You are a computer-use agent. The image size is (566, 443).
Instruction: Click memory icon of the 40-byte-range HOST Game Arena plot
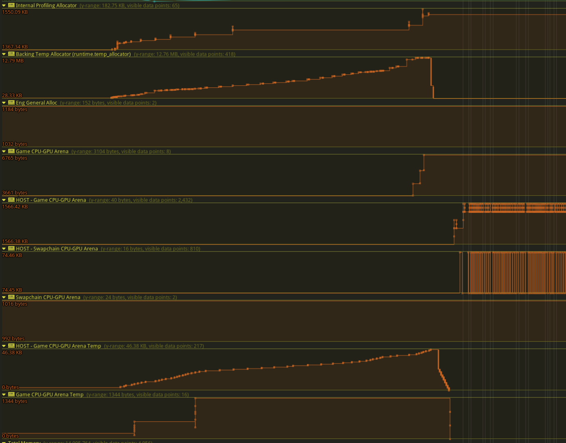pyautogui.click(x=11, y=200)
